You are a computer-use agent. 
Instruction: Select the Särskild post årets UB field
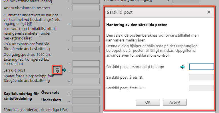coord(201,88)
